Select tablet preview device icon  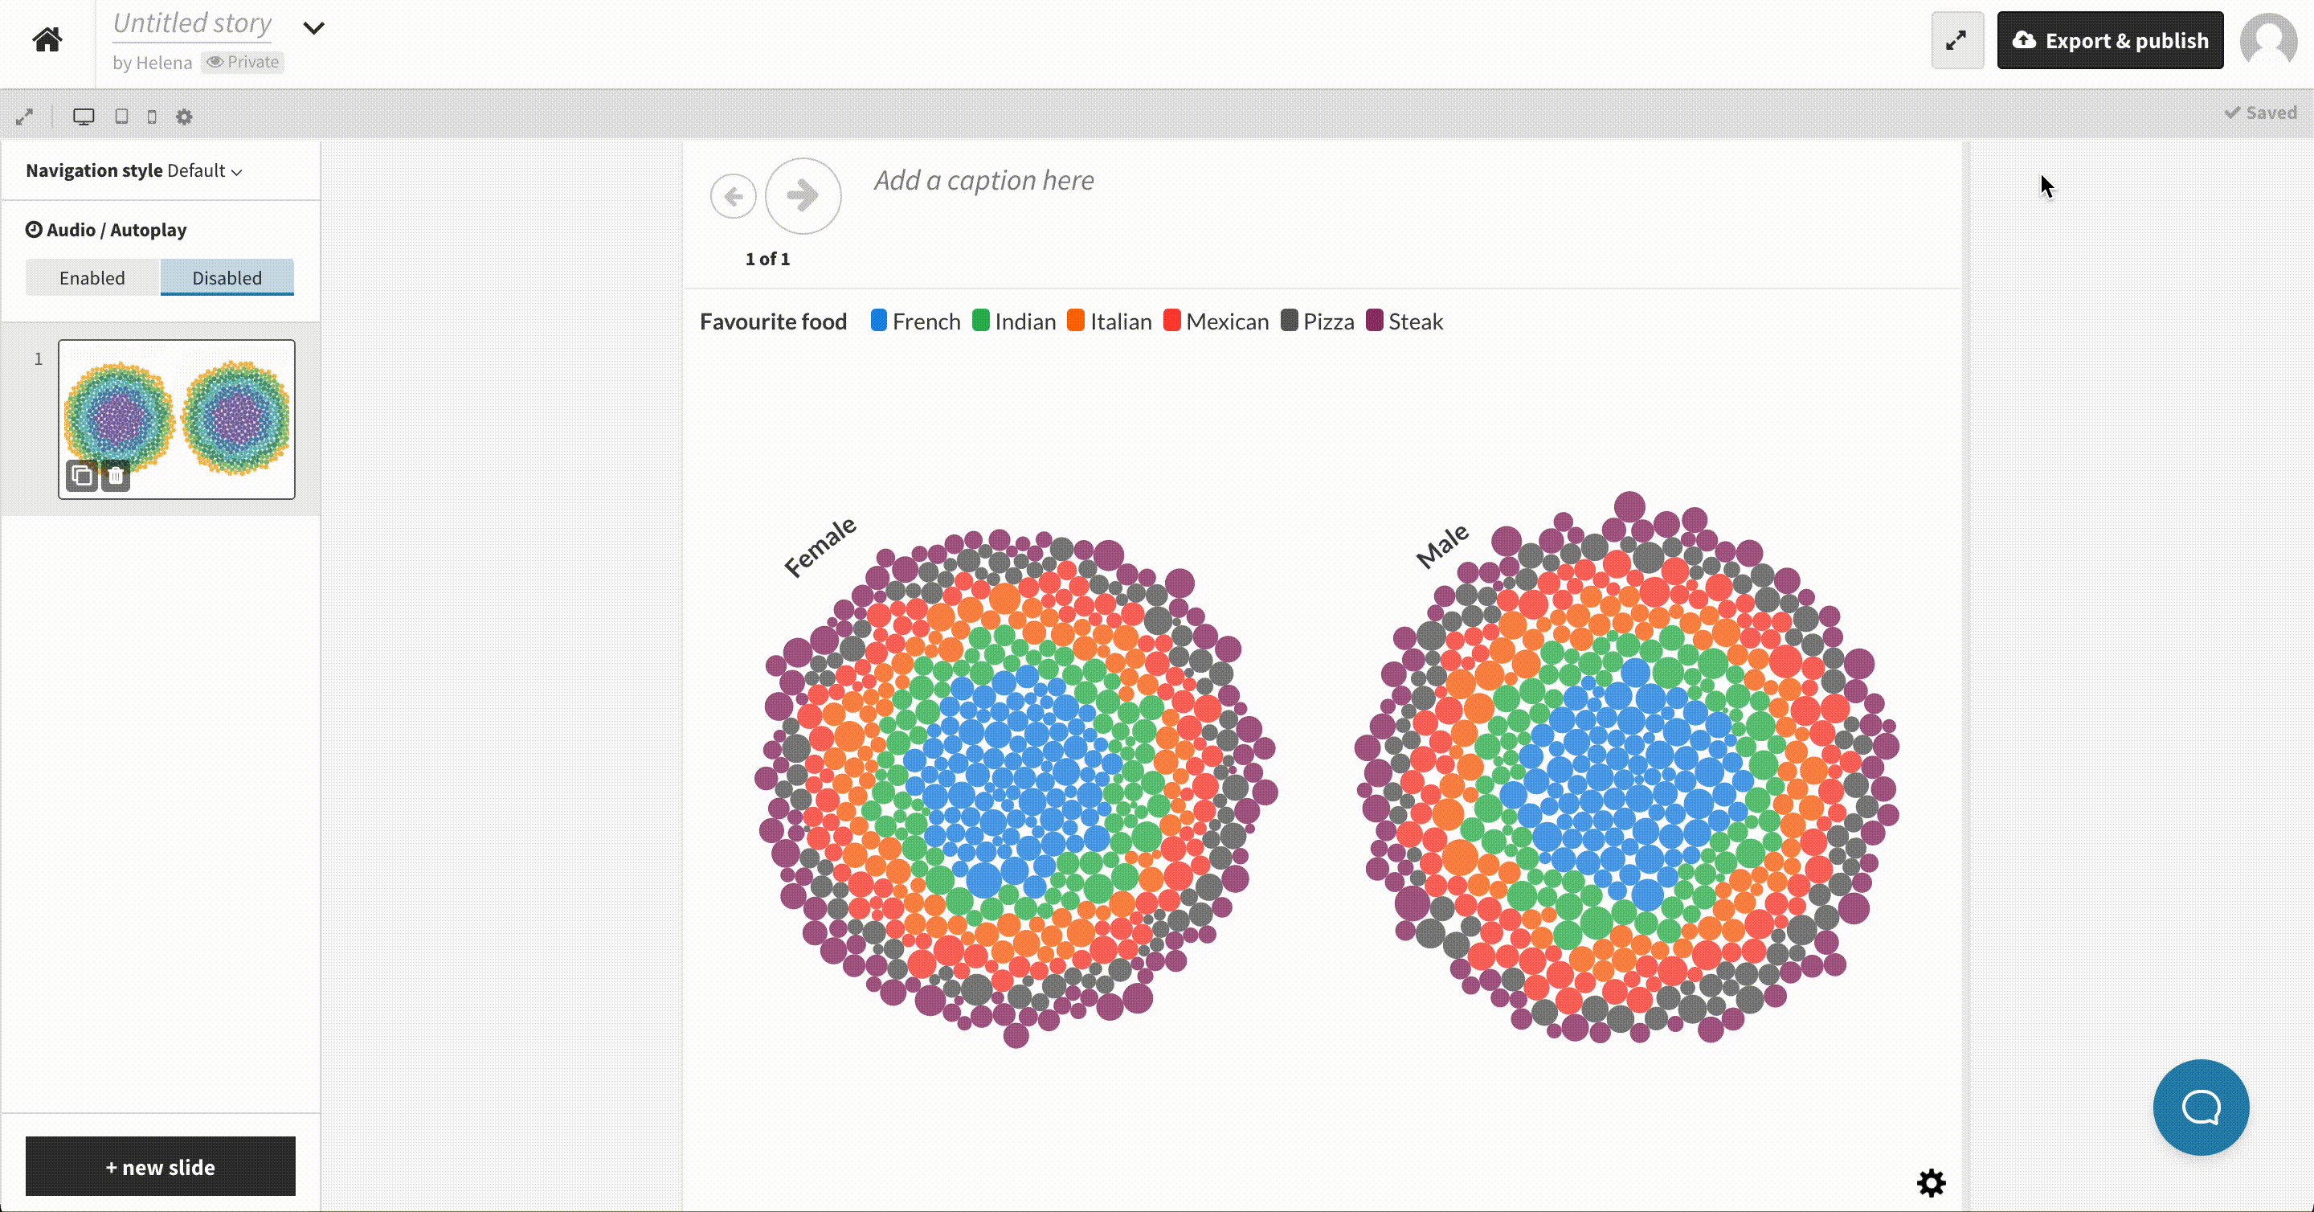[121, 117]
